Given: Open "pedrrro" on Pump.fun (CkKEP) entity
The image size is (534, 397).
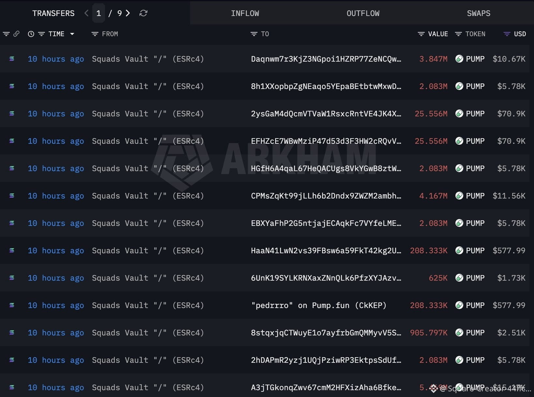Looking at the screenshot, I should (319, 305).
